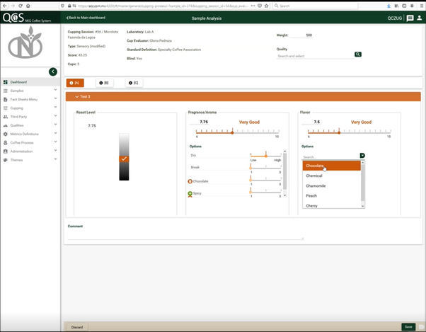Image resolution: width=426 pixels, height=332 pixels.
Task: Select the checkmark roast level marker
Action: click(x=124, y=159)
